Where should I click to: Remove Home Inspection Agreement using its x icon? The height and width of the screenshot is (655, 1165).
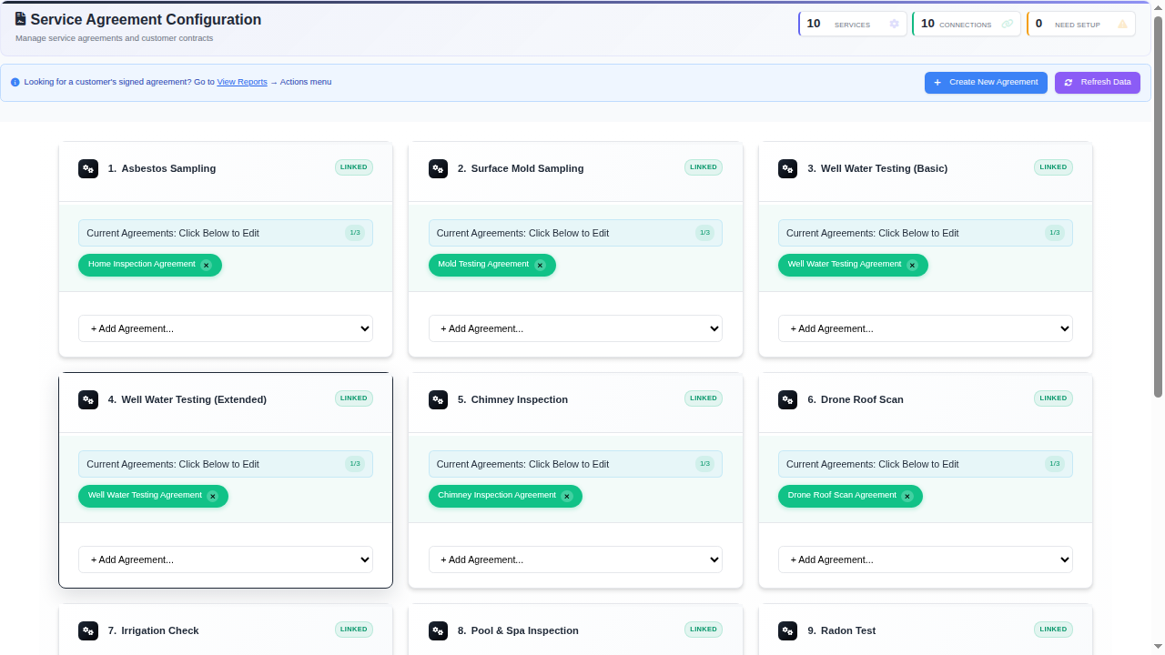(x=207, y=266)
